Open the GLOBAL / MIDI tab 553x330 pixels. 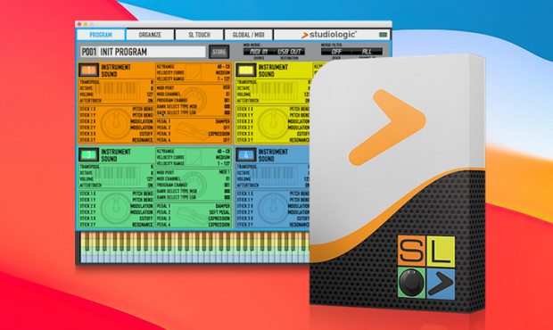248,35
